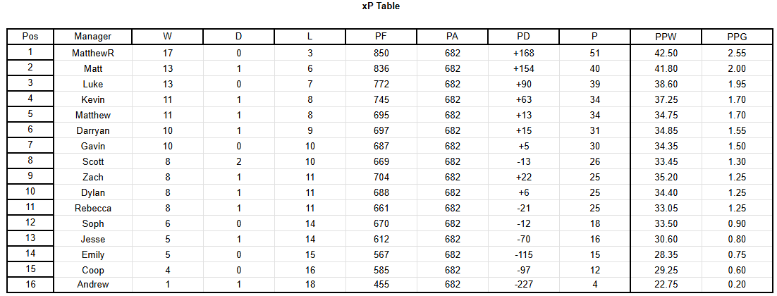Select Zach's PD value +22
Viewport: 777px width, 296px height.
click(x=523, y=177)
